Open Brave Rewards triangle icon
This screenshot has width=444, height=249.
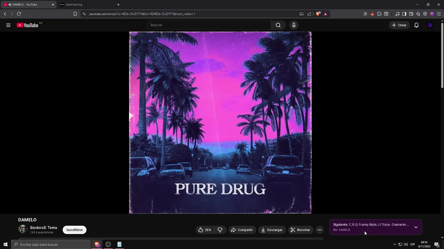325,14
